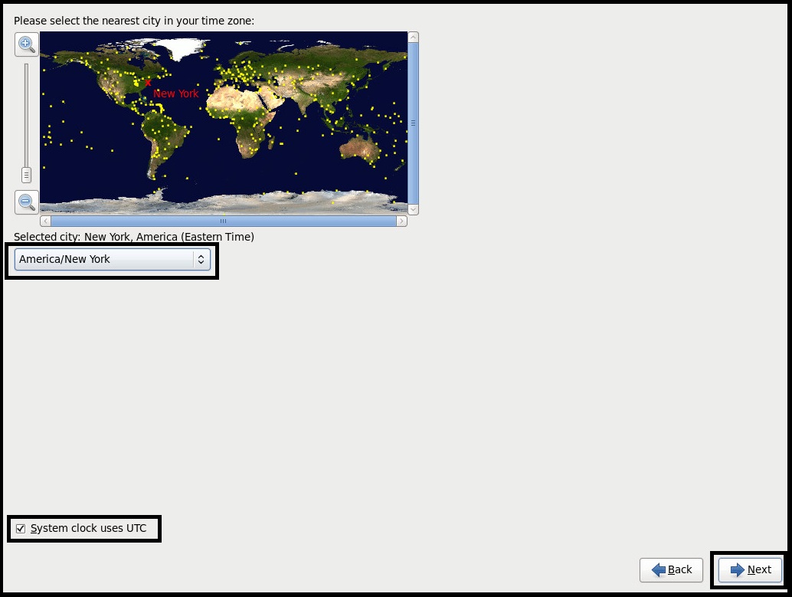
Task: Click the map's vertical scrollbar thumb
Action: 414,123
